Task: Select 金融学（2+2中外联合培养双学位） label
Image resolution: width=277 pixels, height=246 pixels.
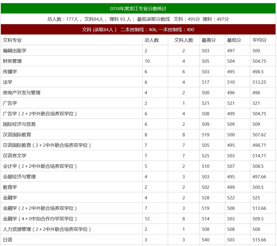Action: [40, 208]
